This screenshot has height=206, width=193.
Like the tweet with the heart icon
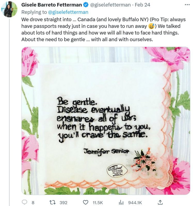87,202
